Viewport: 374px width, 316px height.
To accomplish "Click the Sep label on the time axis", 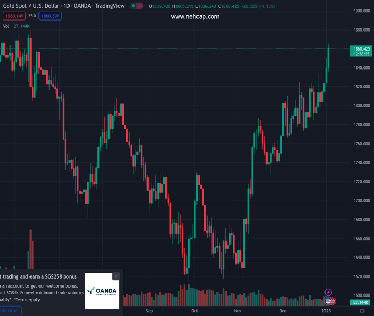I will point(149,311).
